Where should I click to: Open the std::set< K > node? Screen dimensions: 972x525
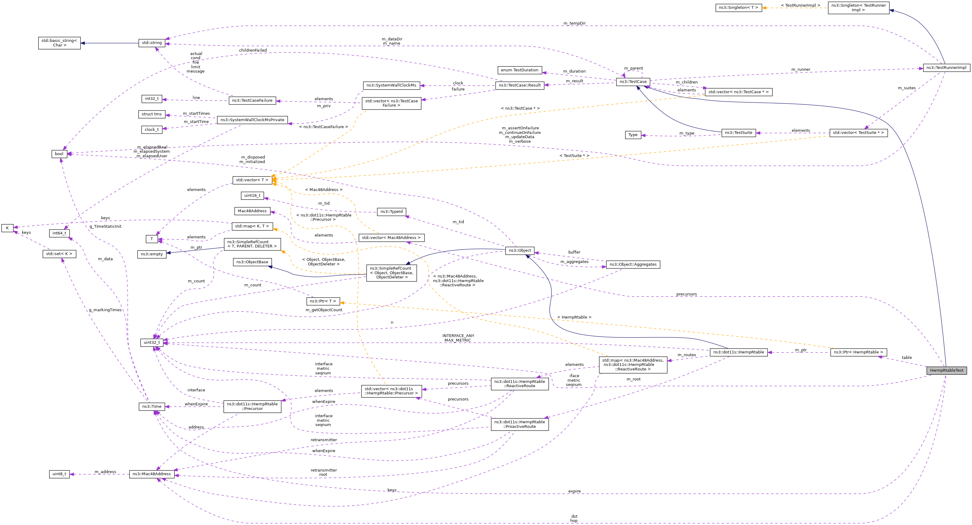(x=59, y=254)
